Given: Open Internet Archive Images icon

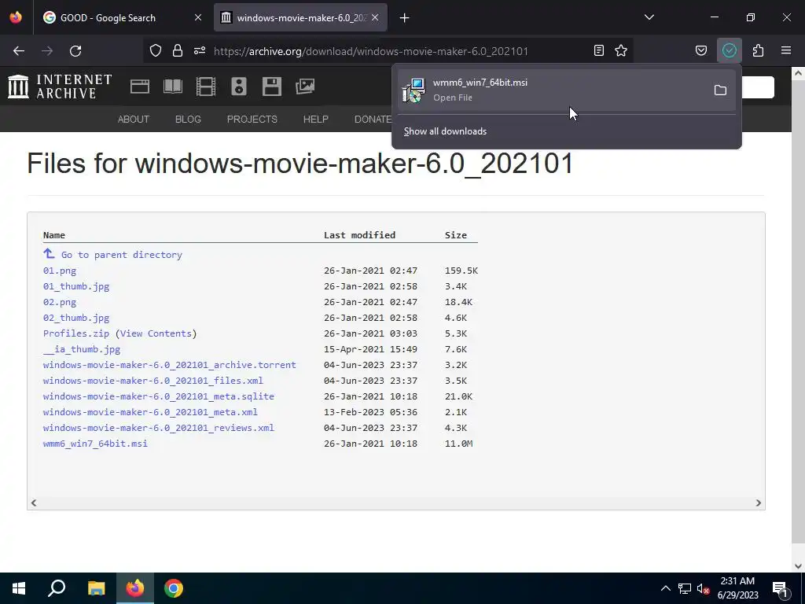Looking at the screenshot, I should [x=305, y=87].
